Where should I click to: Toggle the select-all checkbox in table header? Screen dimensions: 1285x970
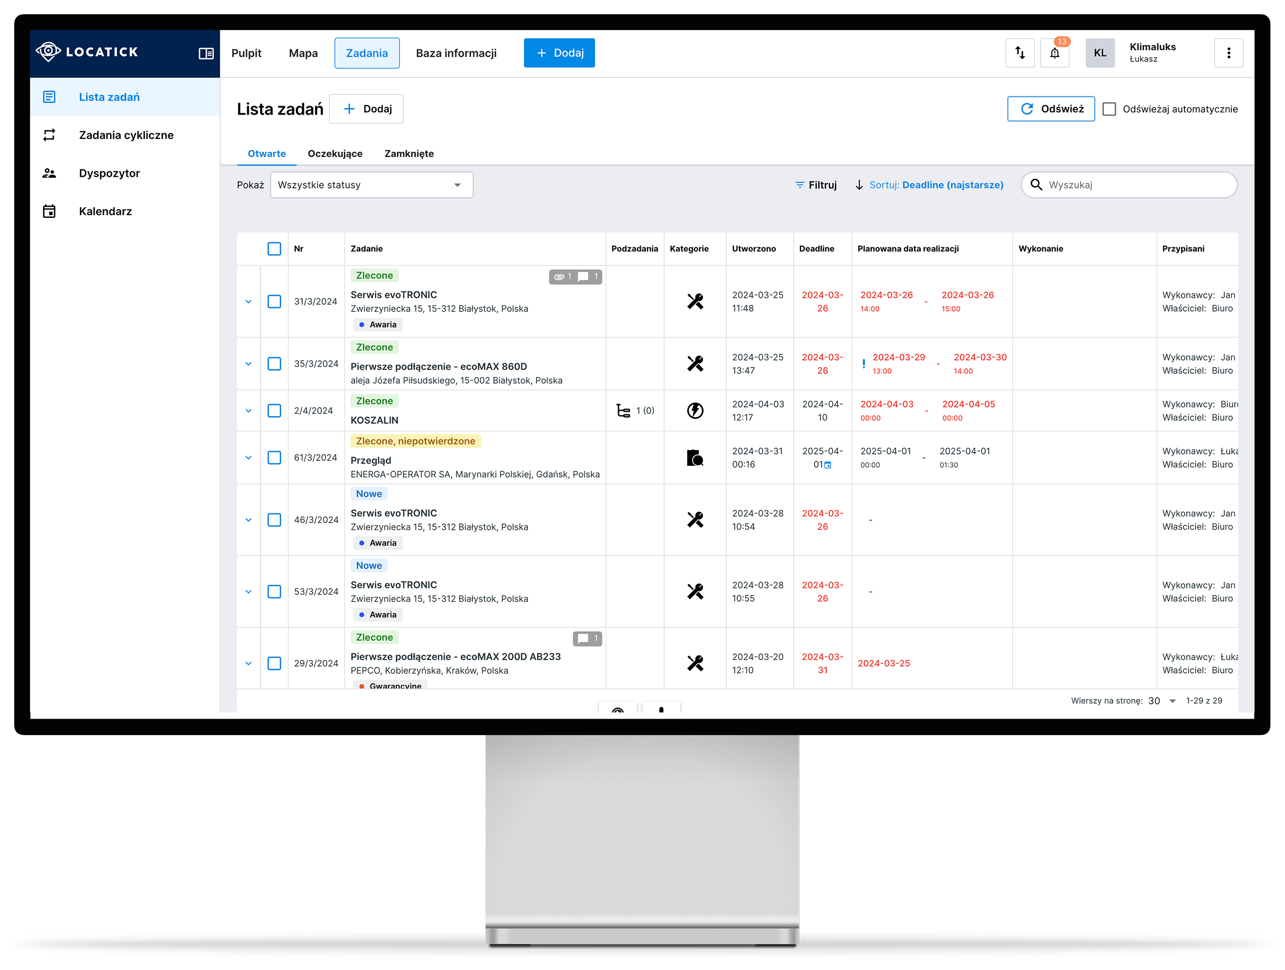274,248
